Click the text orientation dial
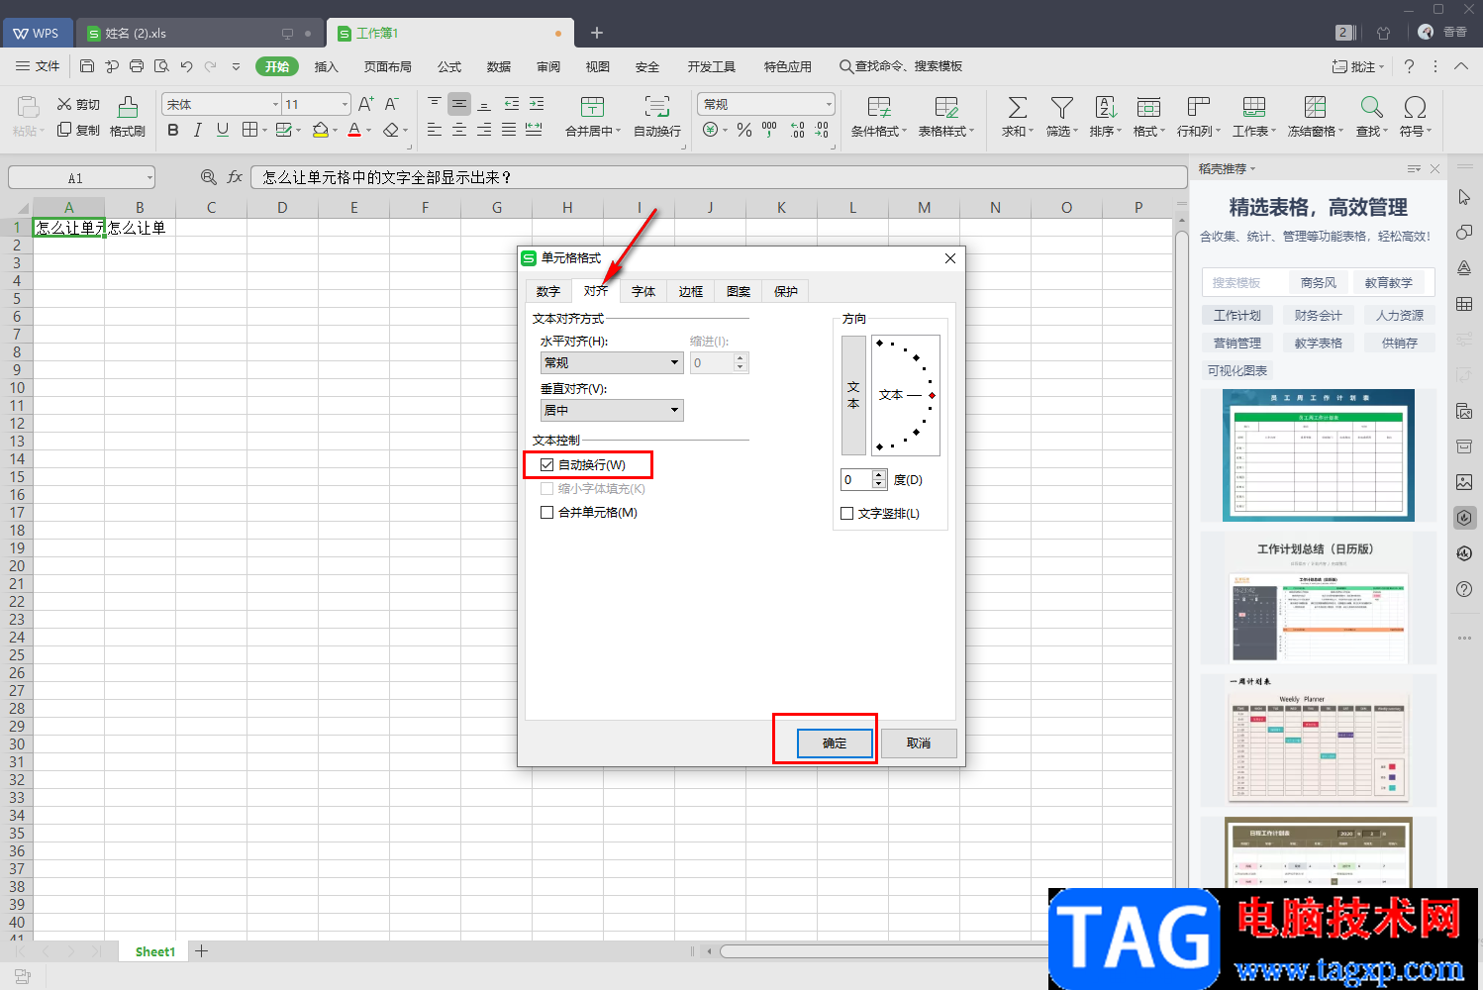The image size is (1483, 990). click(x=906, y=395)
